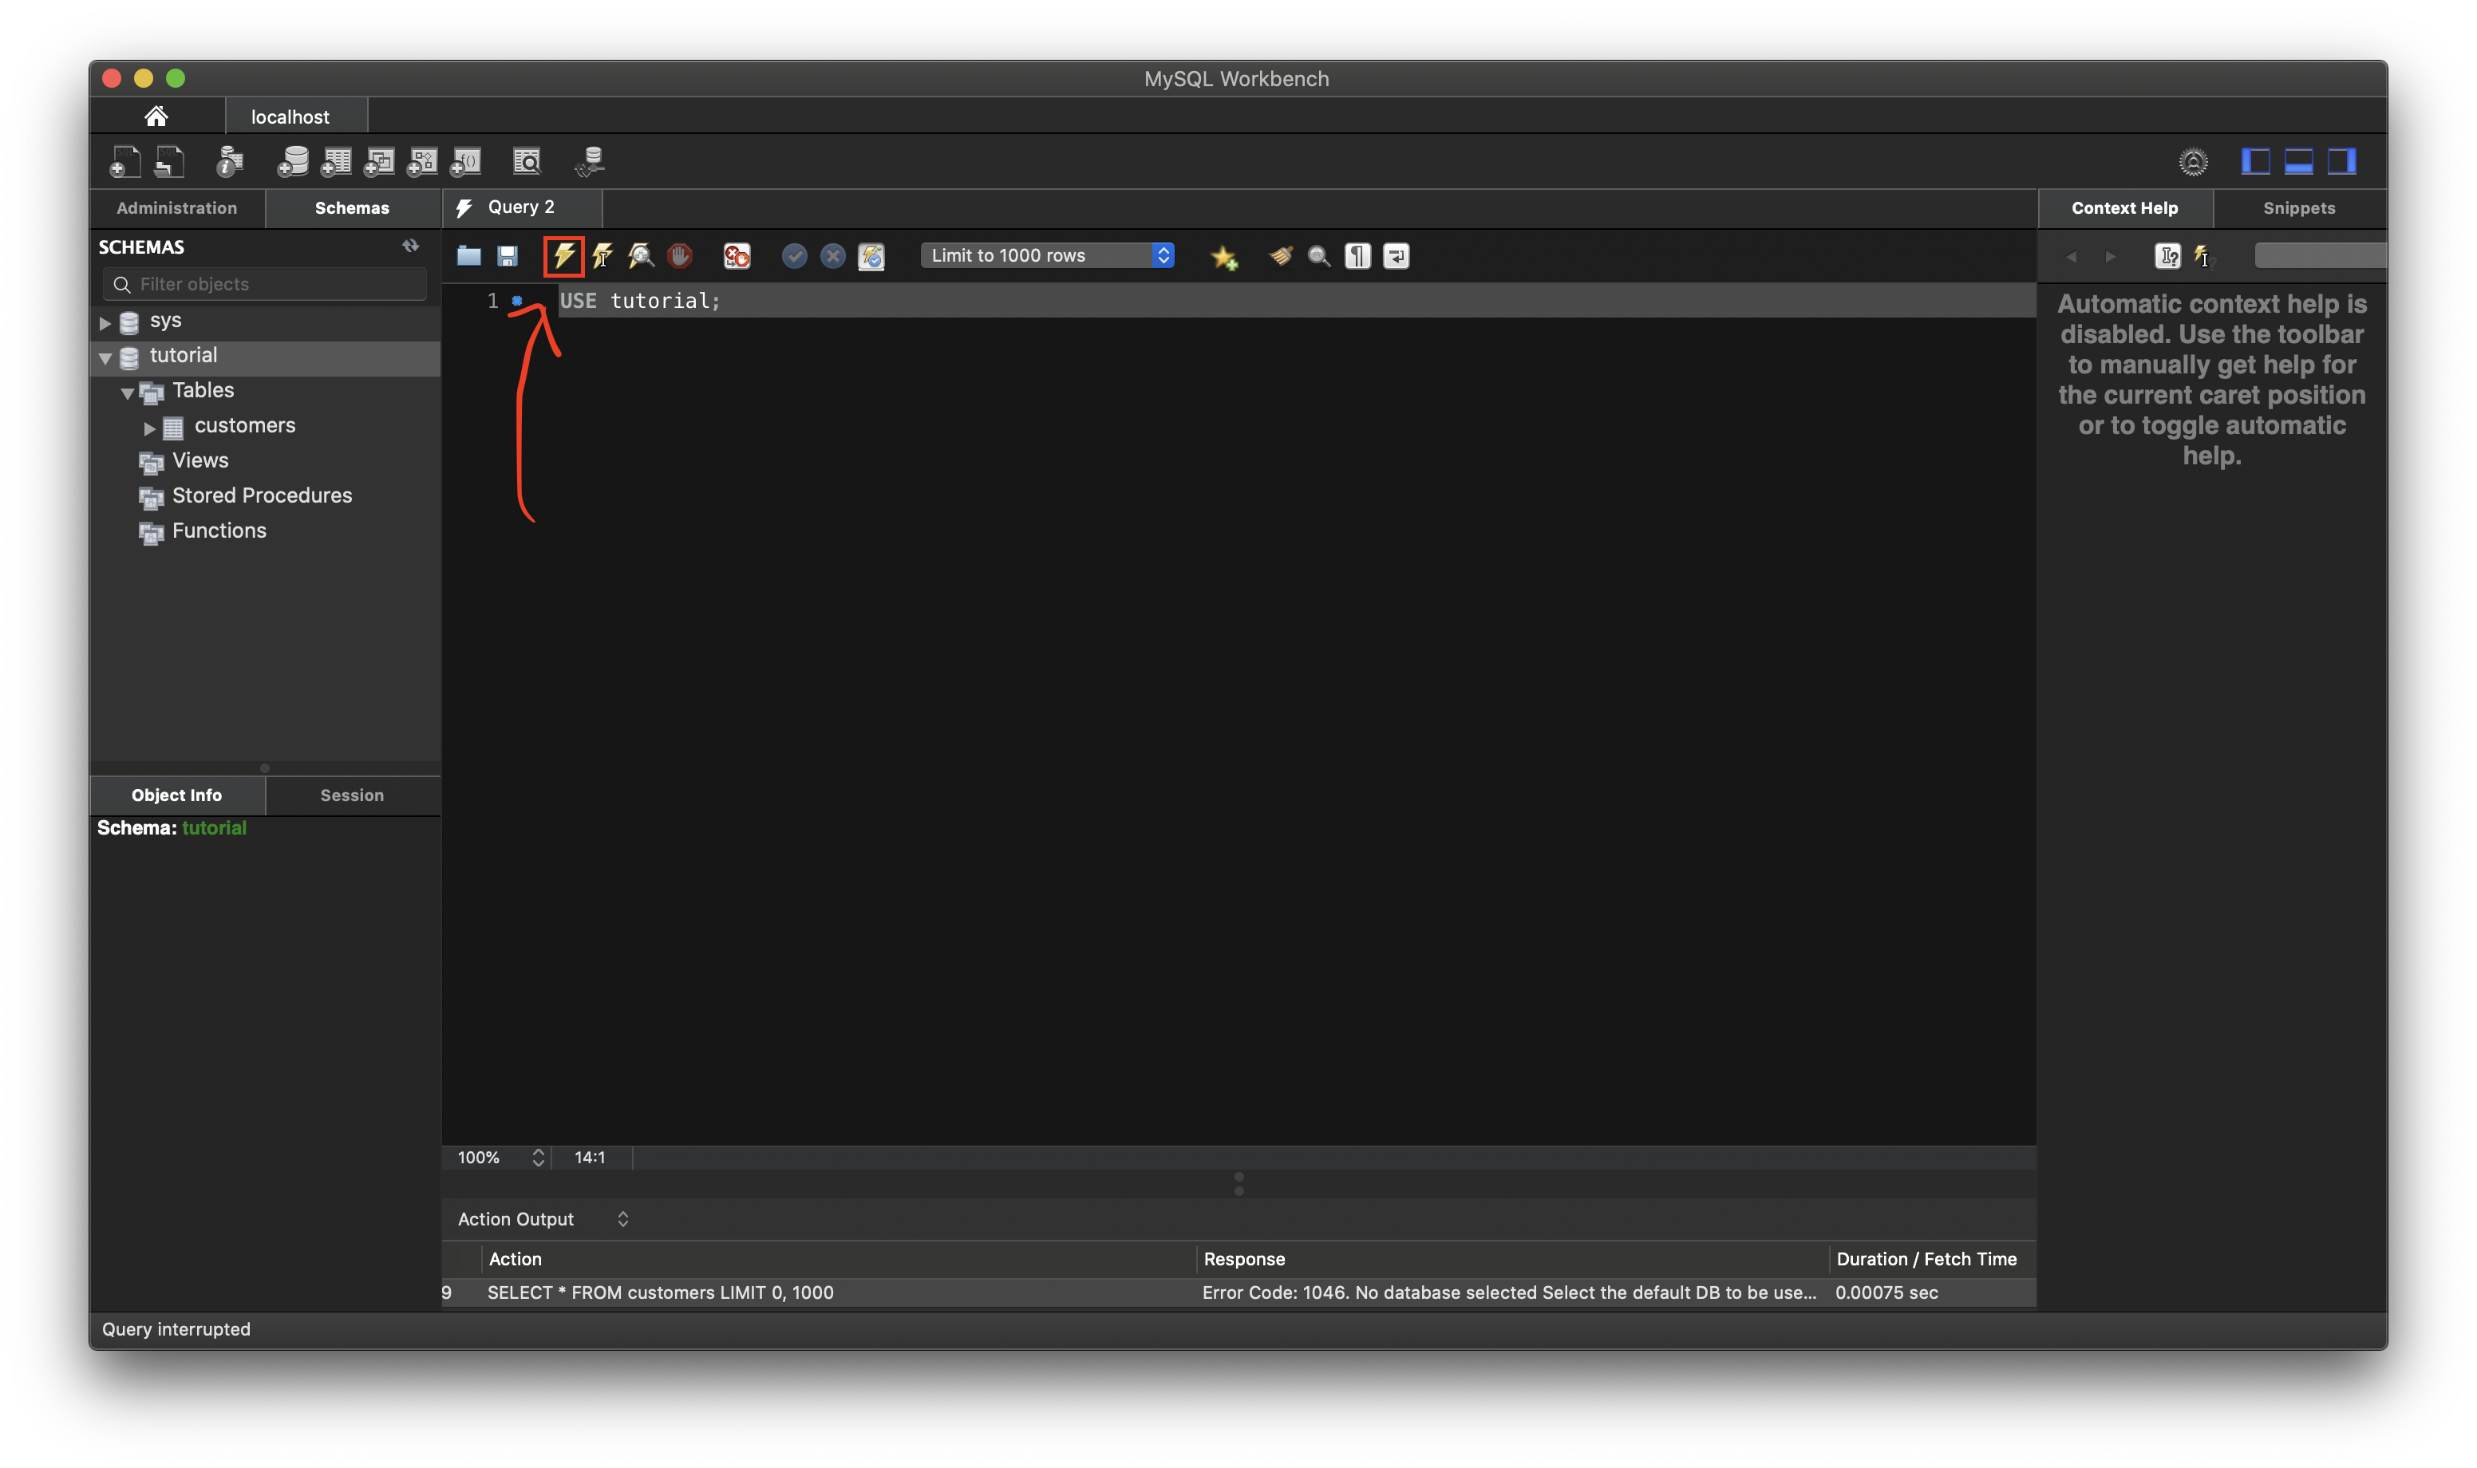Switch to Session info tab
This screenshot has height=1468, width=2477.
point(351,795)
